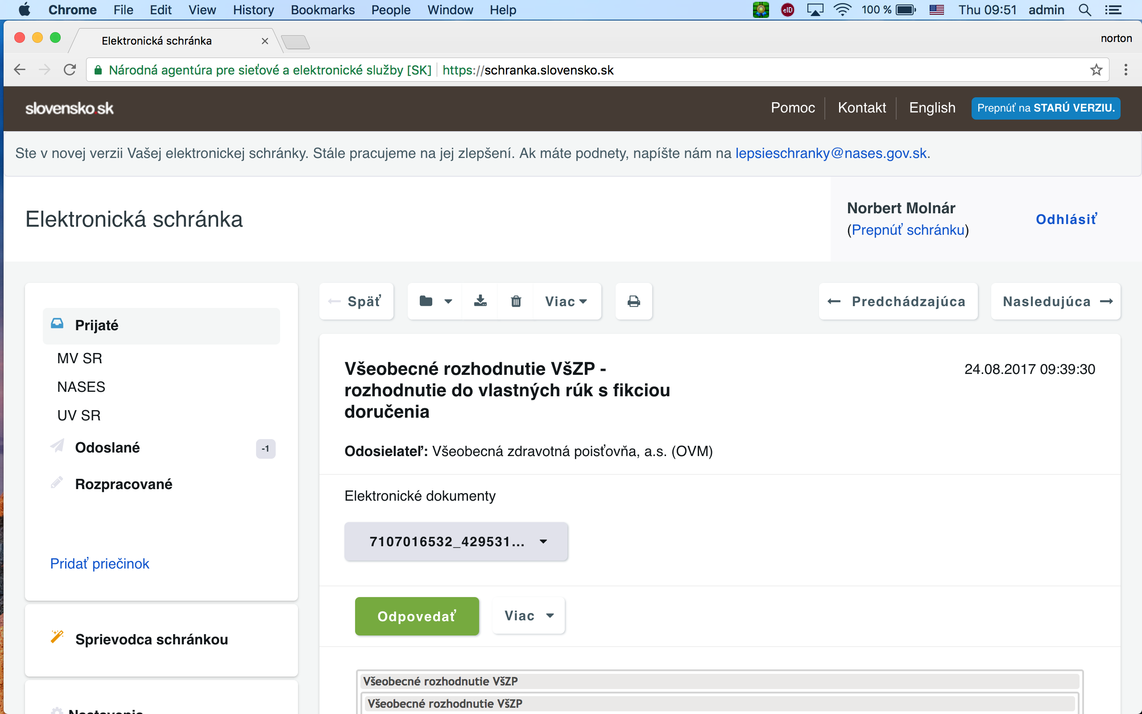The width and height of the screenshot is (1142, 714).
Task: Select the NASES folder
Action: (x=81, y=387)
